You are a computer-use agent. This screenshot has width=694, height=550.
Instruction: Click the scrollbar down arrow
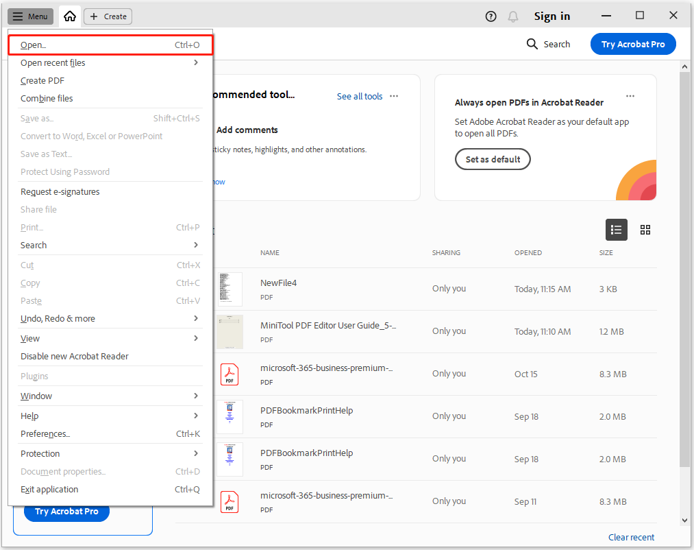[x=684, y=521]
